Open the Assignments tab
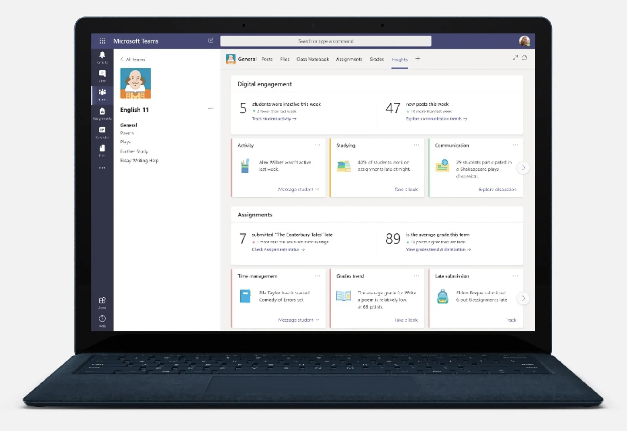The image size is (627, 431). (x=349, y=59)
